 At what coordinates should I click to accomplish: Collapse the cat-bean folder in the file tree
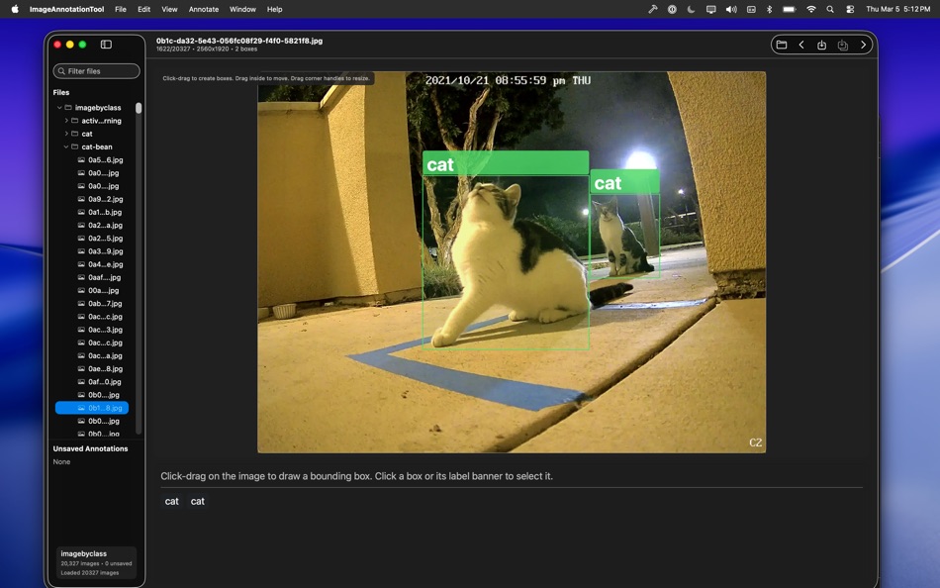coord(65,147)
